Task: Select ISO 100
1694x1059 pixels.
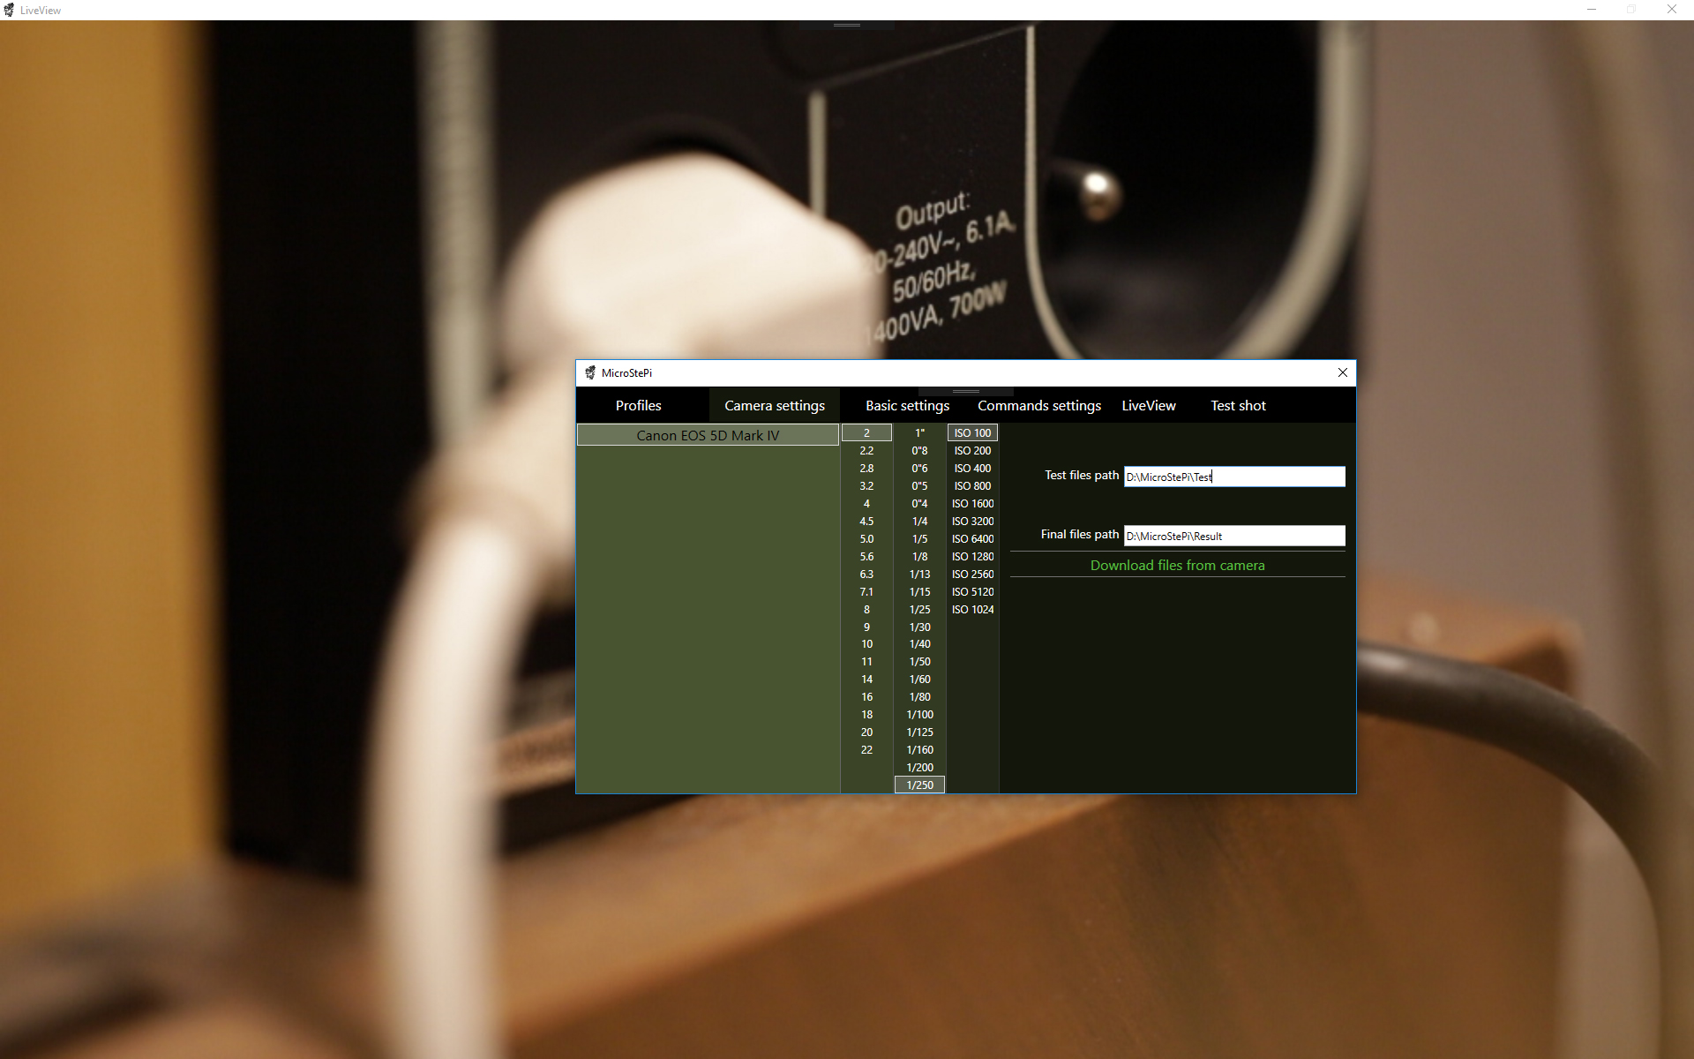Action: point(972,433)
